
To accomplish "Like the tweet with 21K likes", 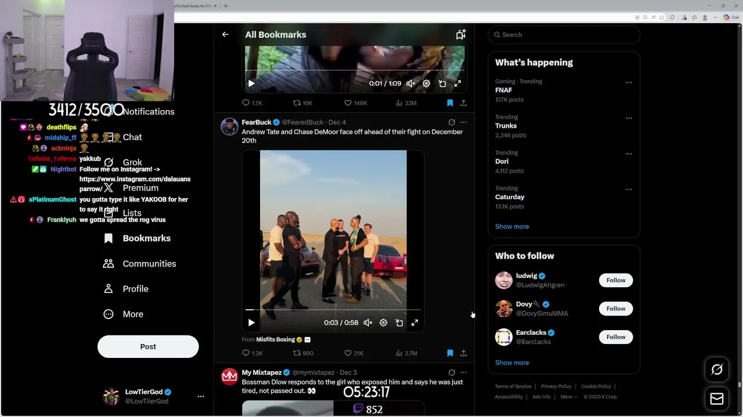I will 354,353.
